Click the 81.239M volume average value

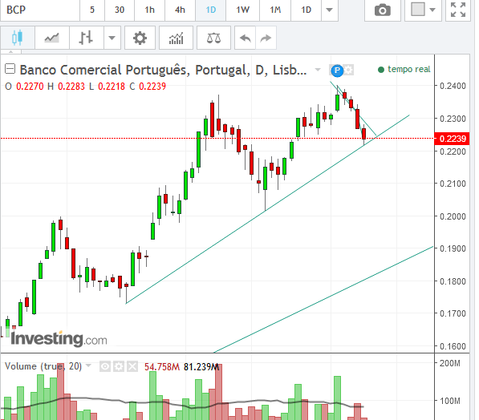(x=201, y=366)
